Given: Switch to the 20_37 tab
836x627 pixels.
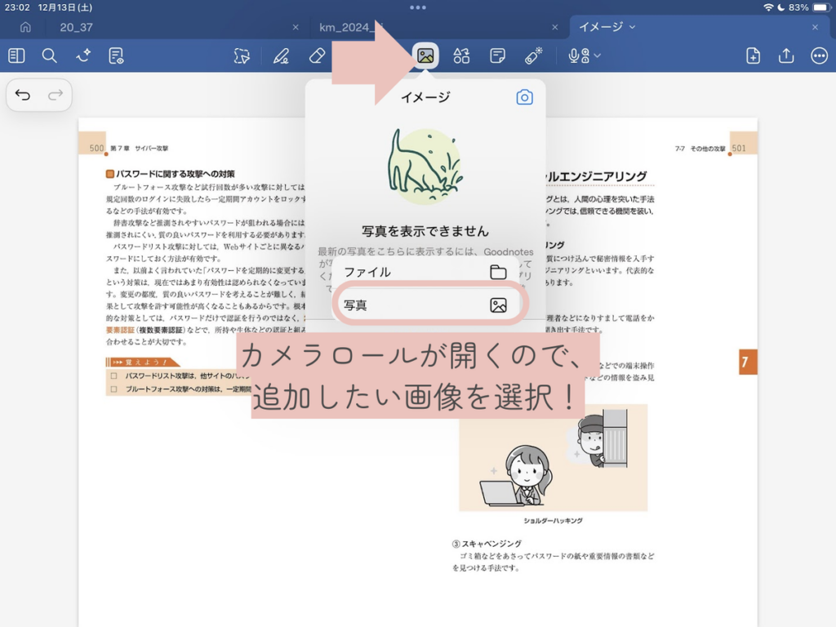Looking at the screenshot, I should click(x=77, y=27).
